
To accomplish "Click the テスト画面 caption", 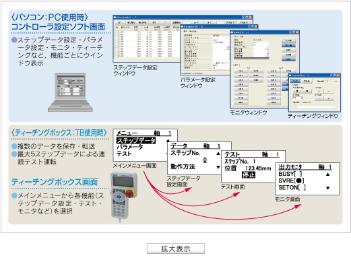I will tap(232, 187).
